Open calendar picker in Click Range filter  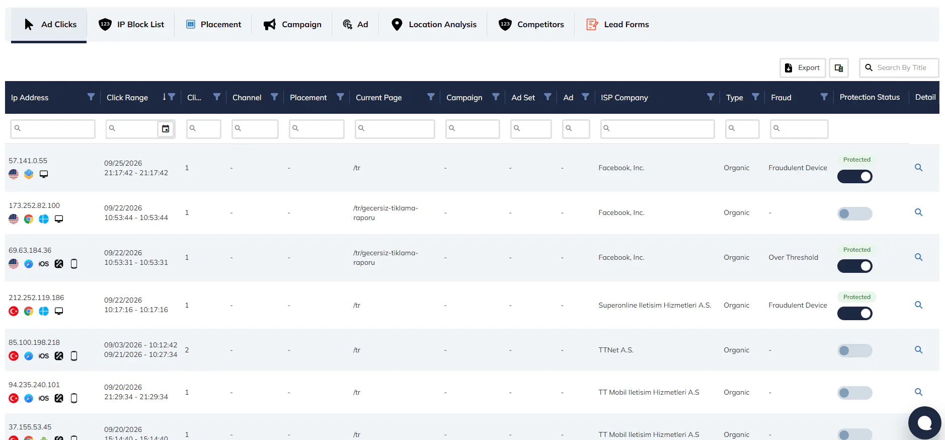click(x=166, y=129)
